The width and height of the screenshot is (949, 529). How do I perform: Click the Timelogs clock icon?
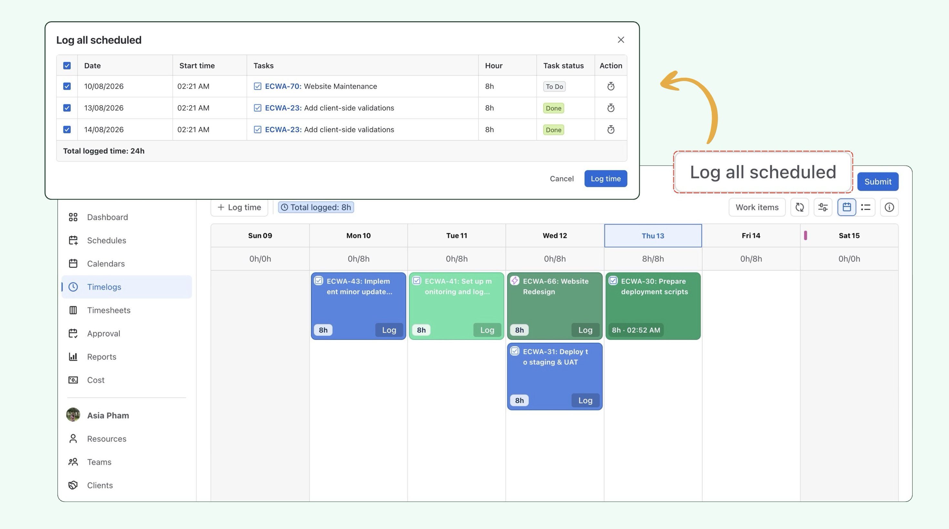point(73,287)
